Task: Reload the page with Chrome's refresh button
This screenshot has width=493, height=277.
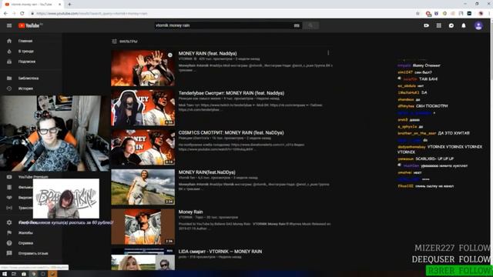Action: (x=22, y=14)
